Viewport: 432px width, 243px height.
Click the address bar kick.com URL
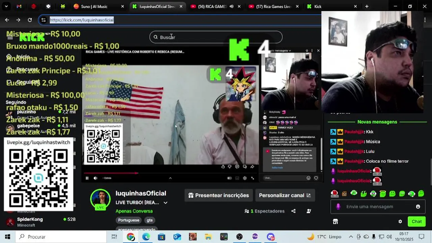coord(82,20)
